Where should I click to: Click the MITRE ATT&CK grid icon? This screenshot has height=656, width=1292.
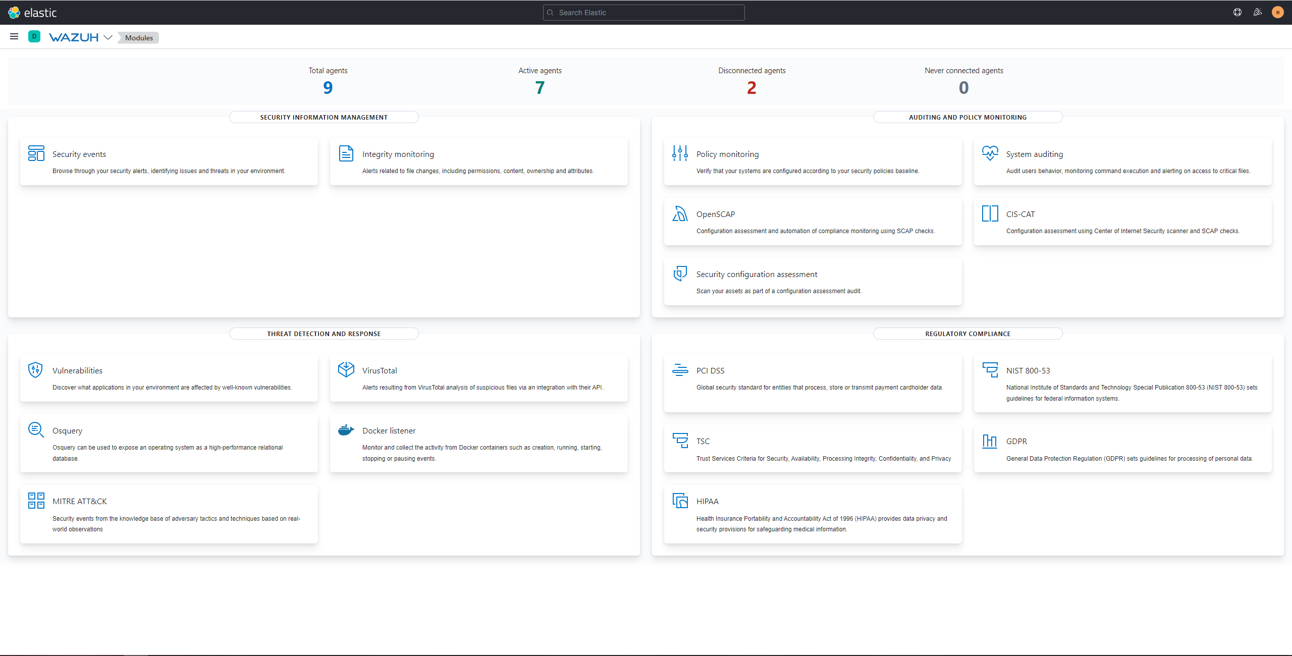(x=36, y=501)
